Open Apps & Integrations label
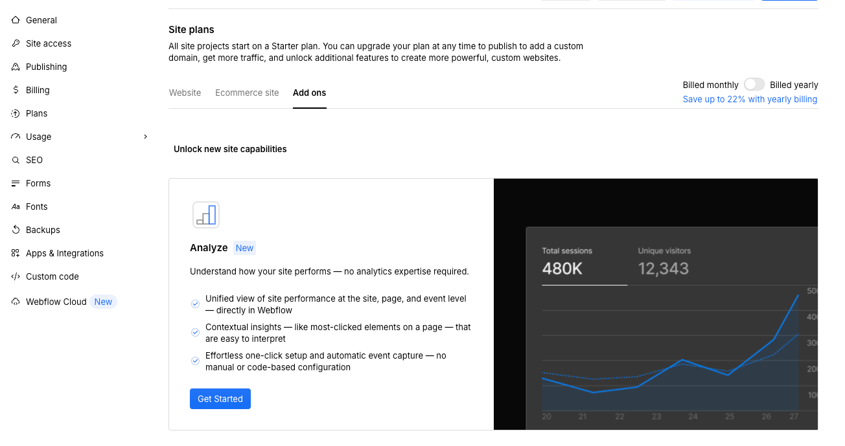This screenshot has width=845, height=446. pos(65,253)
